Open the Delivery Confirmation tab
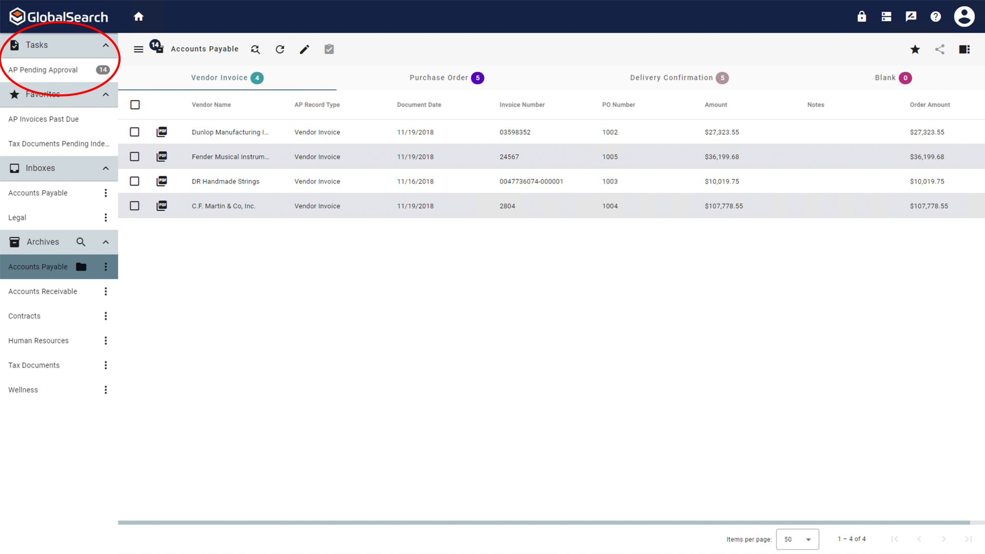This screenshot has height=554, width=985. (x=671, y=77)
